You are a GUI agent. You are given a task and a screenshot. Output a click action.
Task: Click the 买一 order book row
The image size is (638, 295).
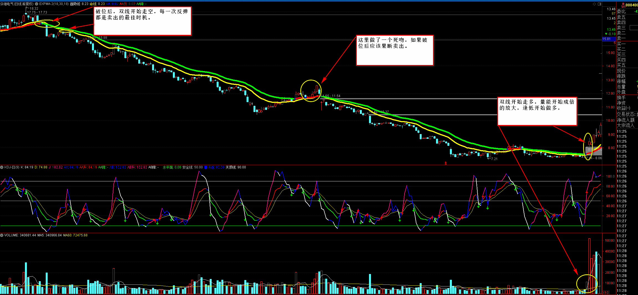coord(621,44)
